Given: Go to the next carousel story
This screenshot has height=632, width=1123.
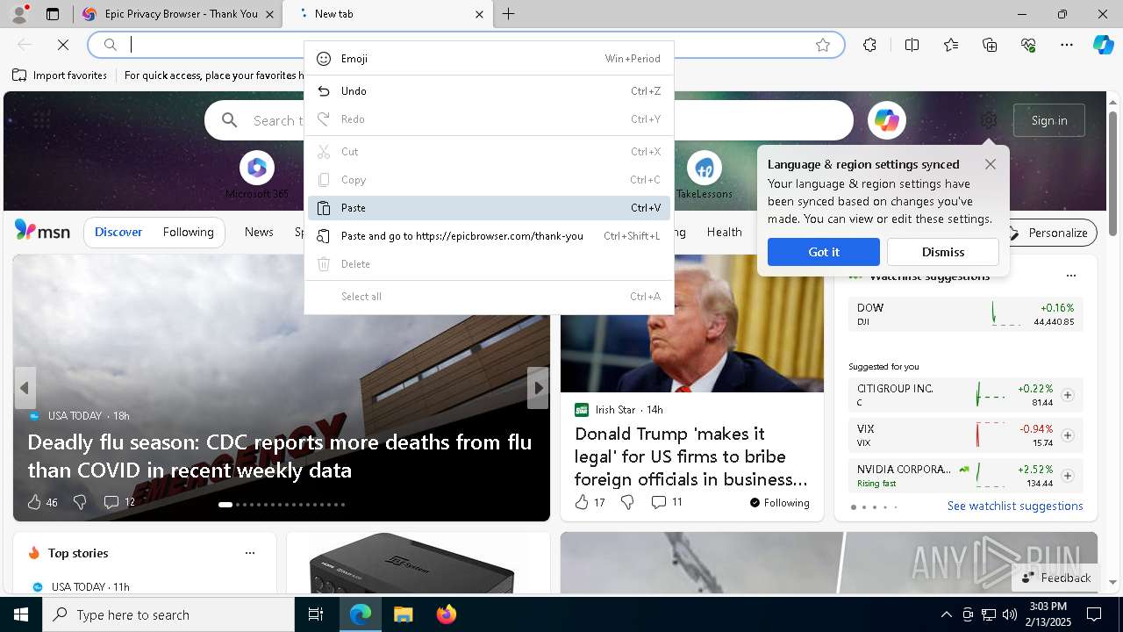Looking at the screenshot, I should 538,388.
